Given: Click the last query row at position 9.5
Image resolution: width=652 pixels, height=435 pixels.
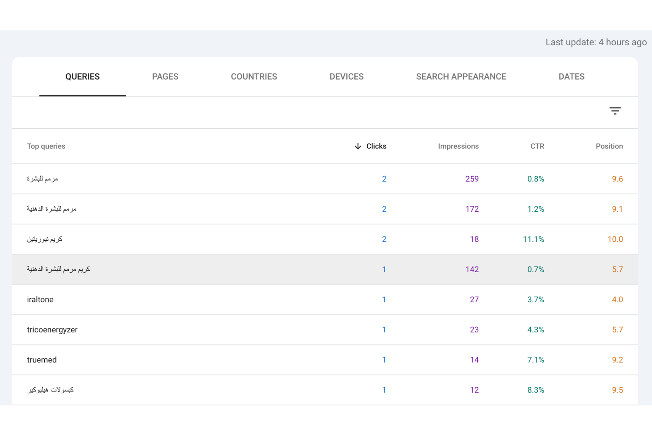Looking at the screenshot, I should tap(51, 390).
